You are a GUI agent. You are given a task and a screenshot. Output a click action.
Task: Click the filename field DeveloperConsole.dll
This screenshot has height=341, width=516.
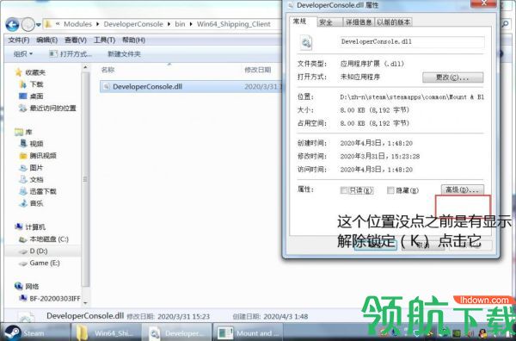click(412, 42)
